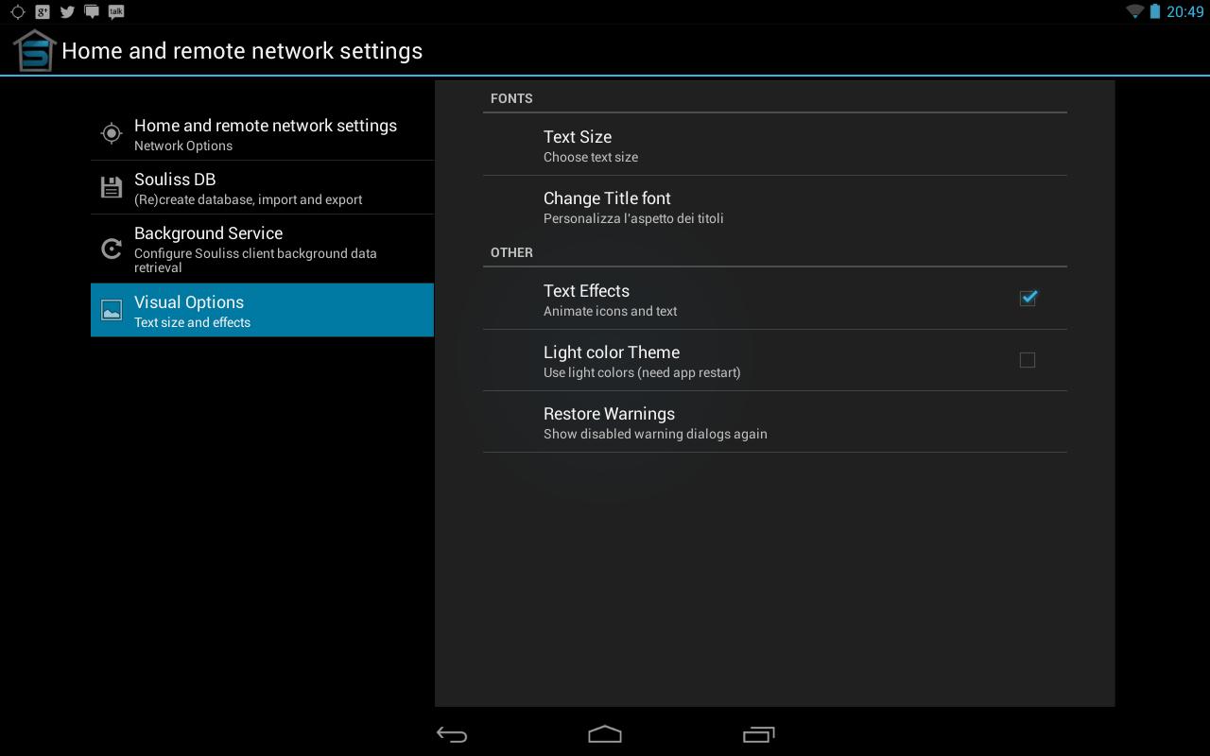Disable the Text Effects checkbox
Viewport: 1210px width, 756px height.
(1028, 298)
